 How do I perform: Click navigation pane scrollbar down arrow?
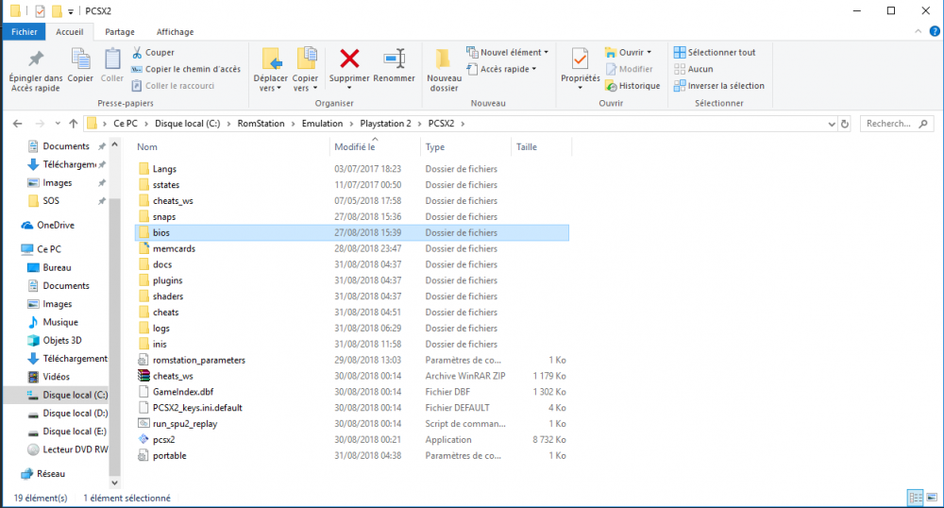pos(114,483)
